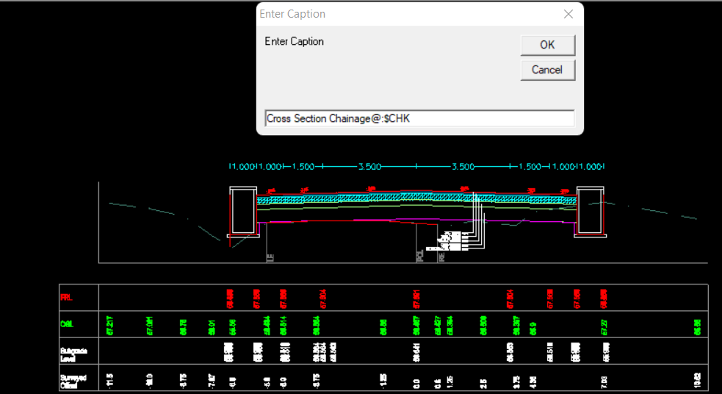The image size is (722, 394).
Task: Click the white layer callout labels cluster
Action: click(450, 242)
